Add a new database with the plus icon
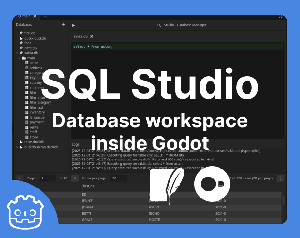 click(63, 24)
